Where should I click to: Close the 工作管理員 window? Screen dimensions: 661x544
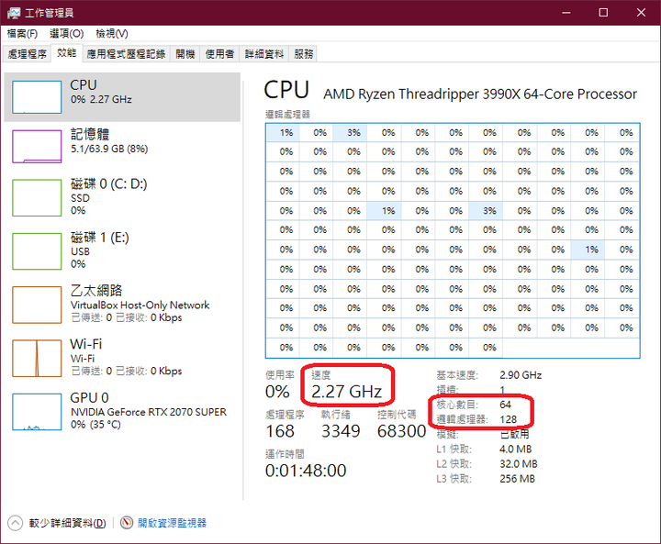point(641,13)
